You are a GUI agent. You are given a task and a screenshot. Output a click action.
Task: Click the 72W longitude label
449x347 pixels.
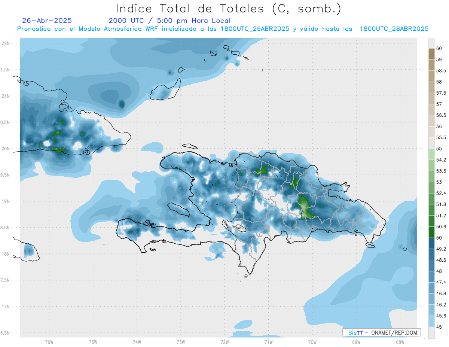(224, 342)
